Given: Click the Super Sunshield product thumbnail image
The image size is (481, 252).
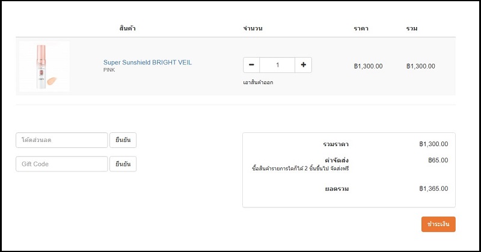Looking at the screenshot, I should [x=44, y=66].
